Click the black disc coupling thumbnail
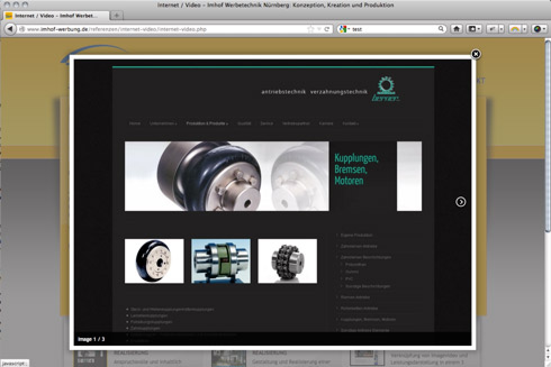Viewport: 551px width, 367px height. (x=154, y=261)
